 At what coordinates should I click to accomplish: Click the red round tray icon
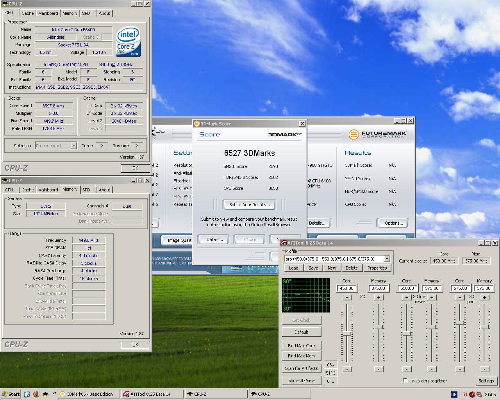(472, 395)
